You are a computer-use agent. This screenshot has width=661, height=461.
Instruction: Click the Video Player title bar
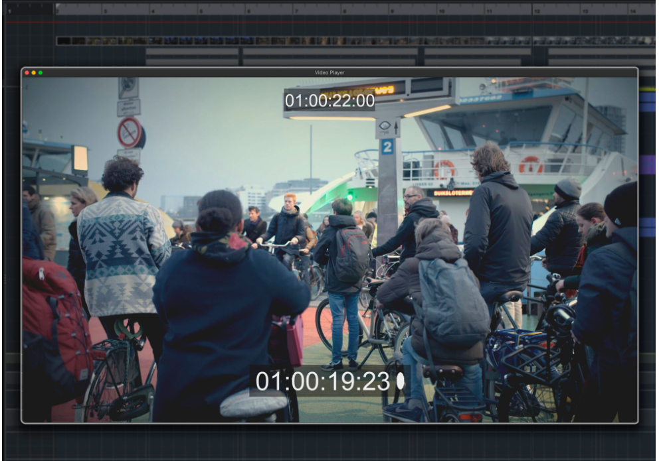pos(330,72)
